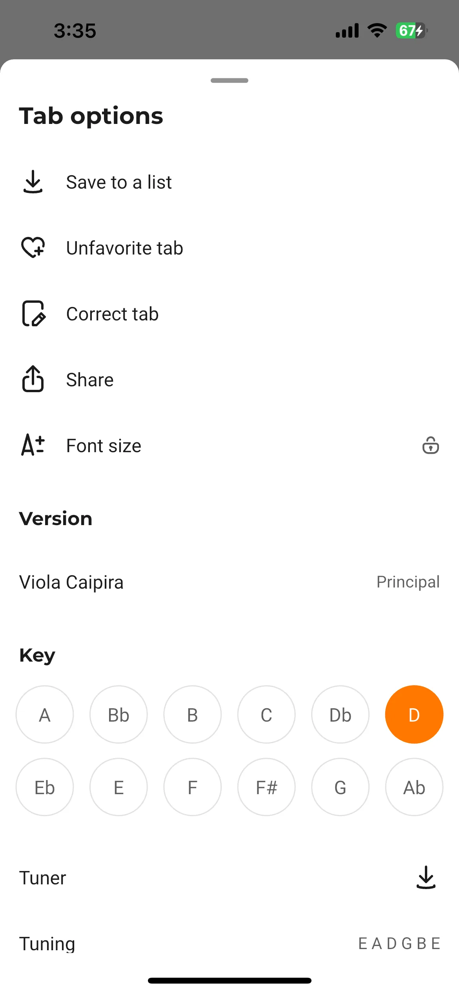459x993 pixels.
Task: Tap the Tuner download icon
Action: click(426, 878)
